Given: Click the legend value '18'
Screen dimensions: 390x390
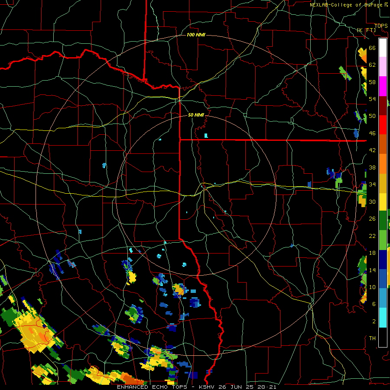Looking at the screenshot, I should 372,253.
